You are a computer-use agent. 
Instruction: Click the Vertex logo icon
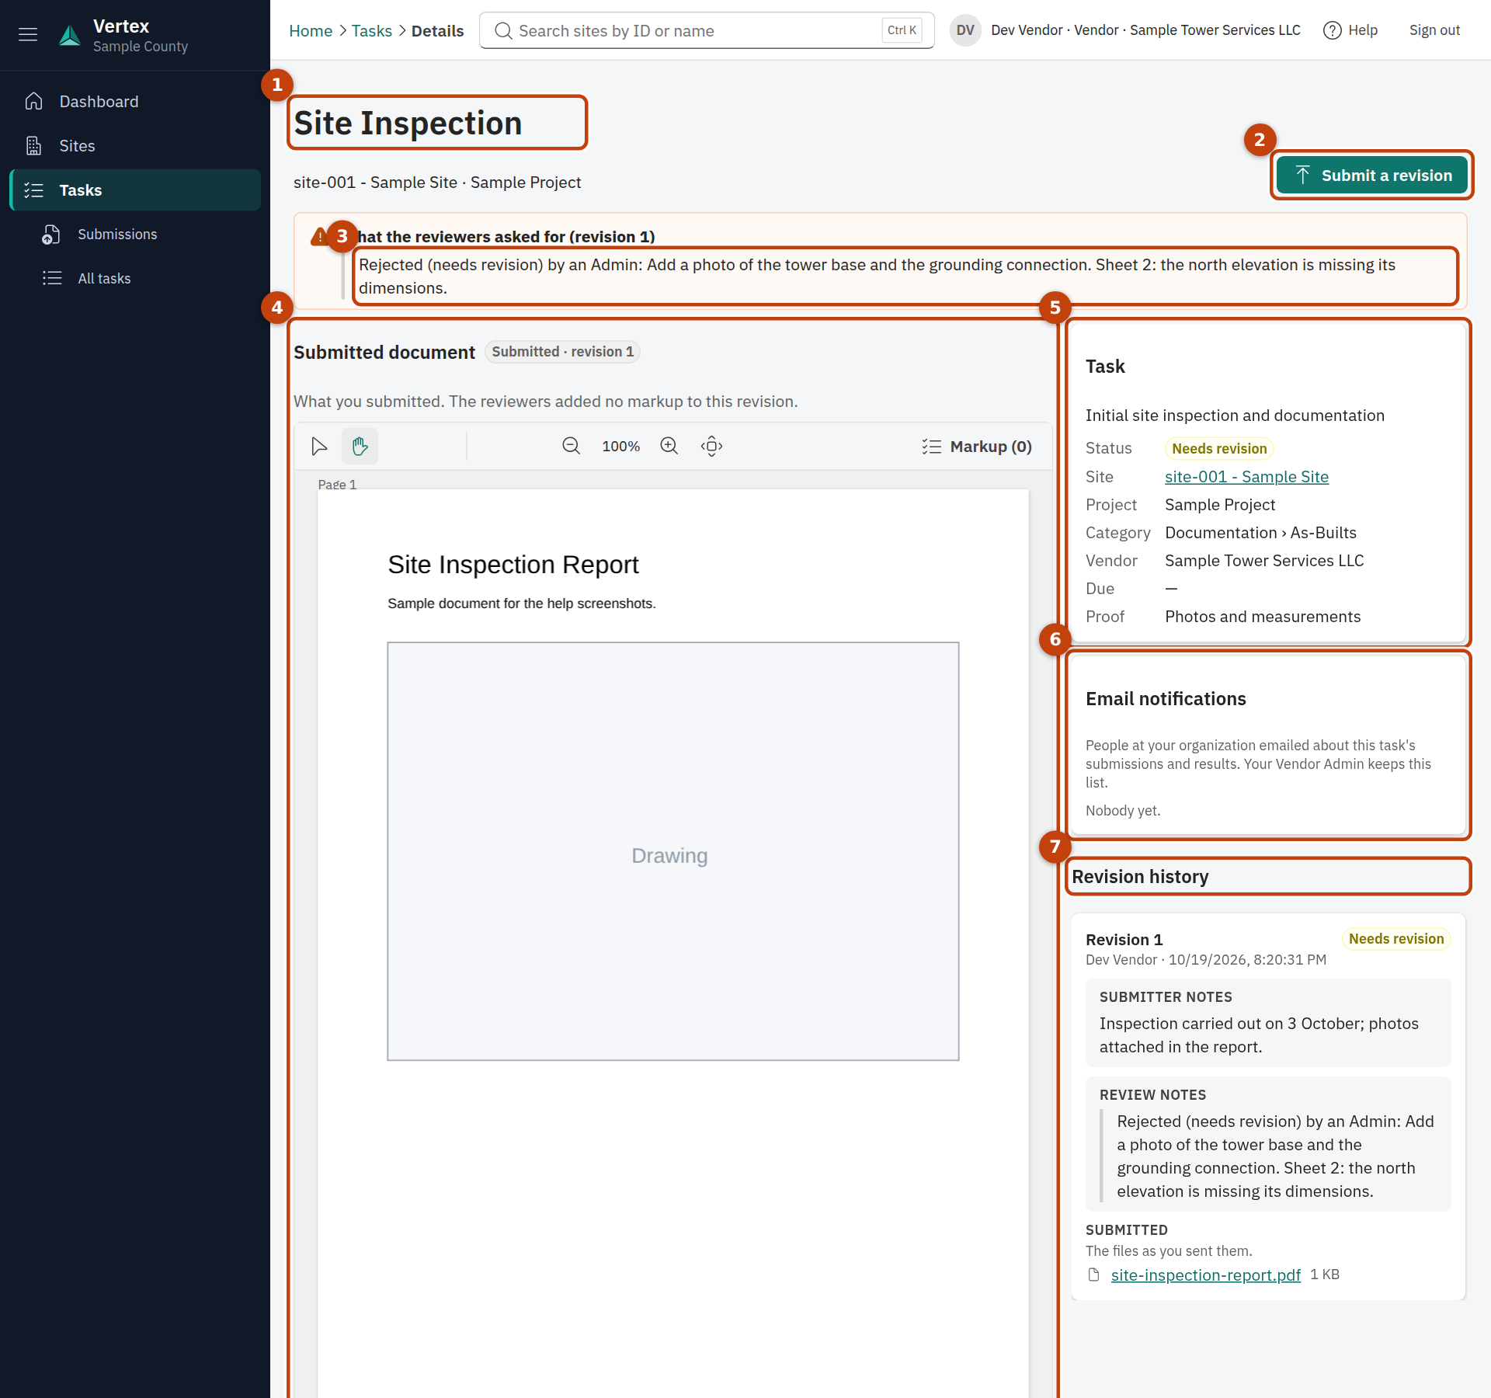pyautogui.click(x=70, y=36)
